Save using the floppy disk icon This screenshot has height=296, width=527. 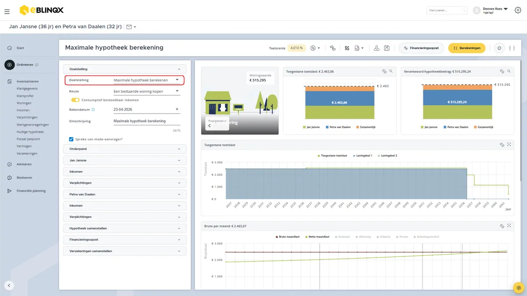coord(387,48)
